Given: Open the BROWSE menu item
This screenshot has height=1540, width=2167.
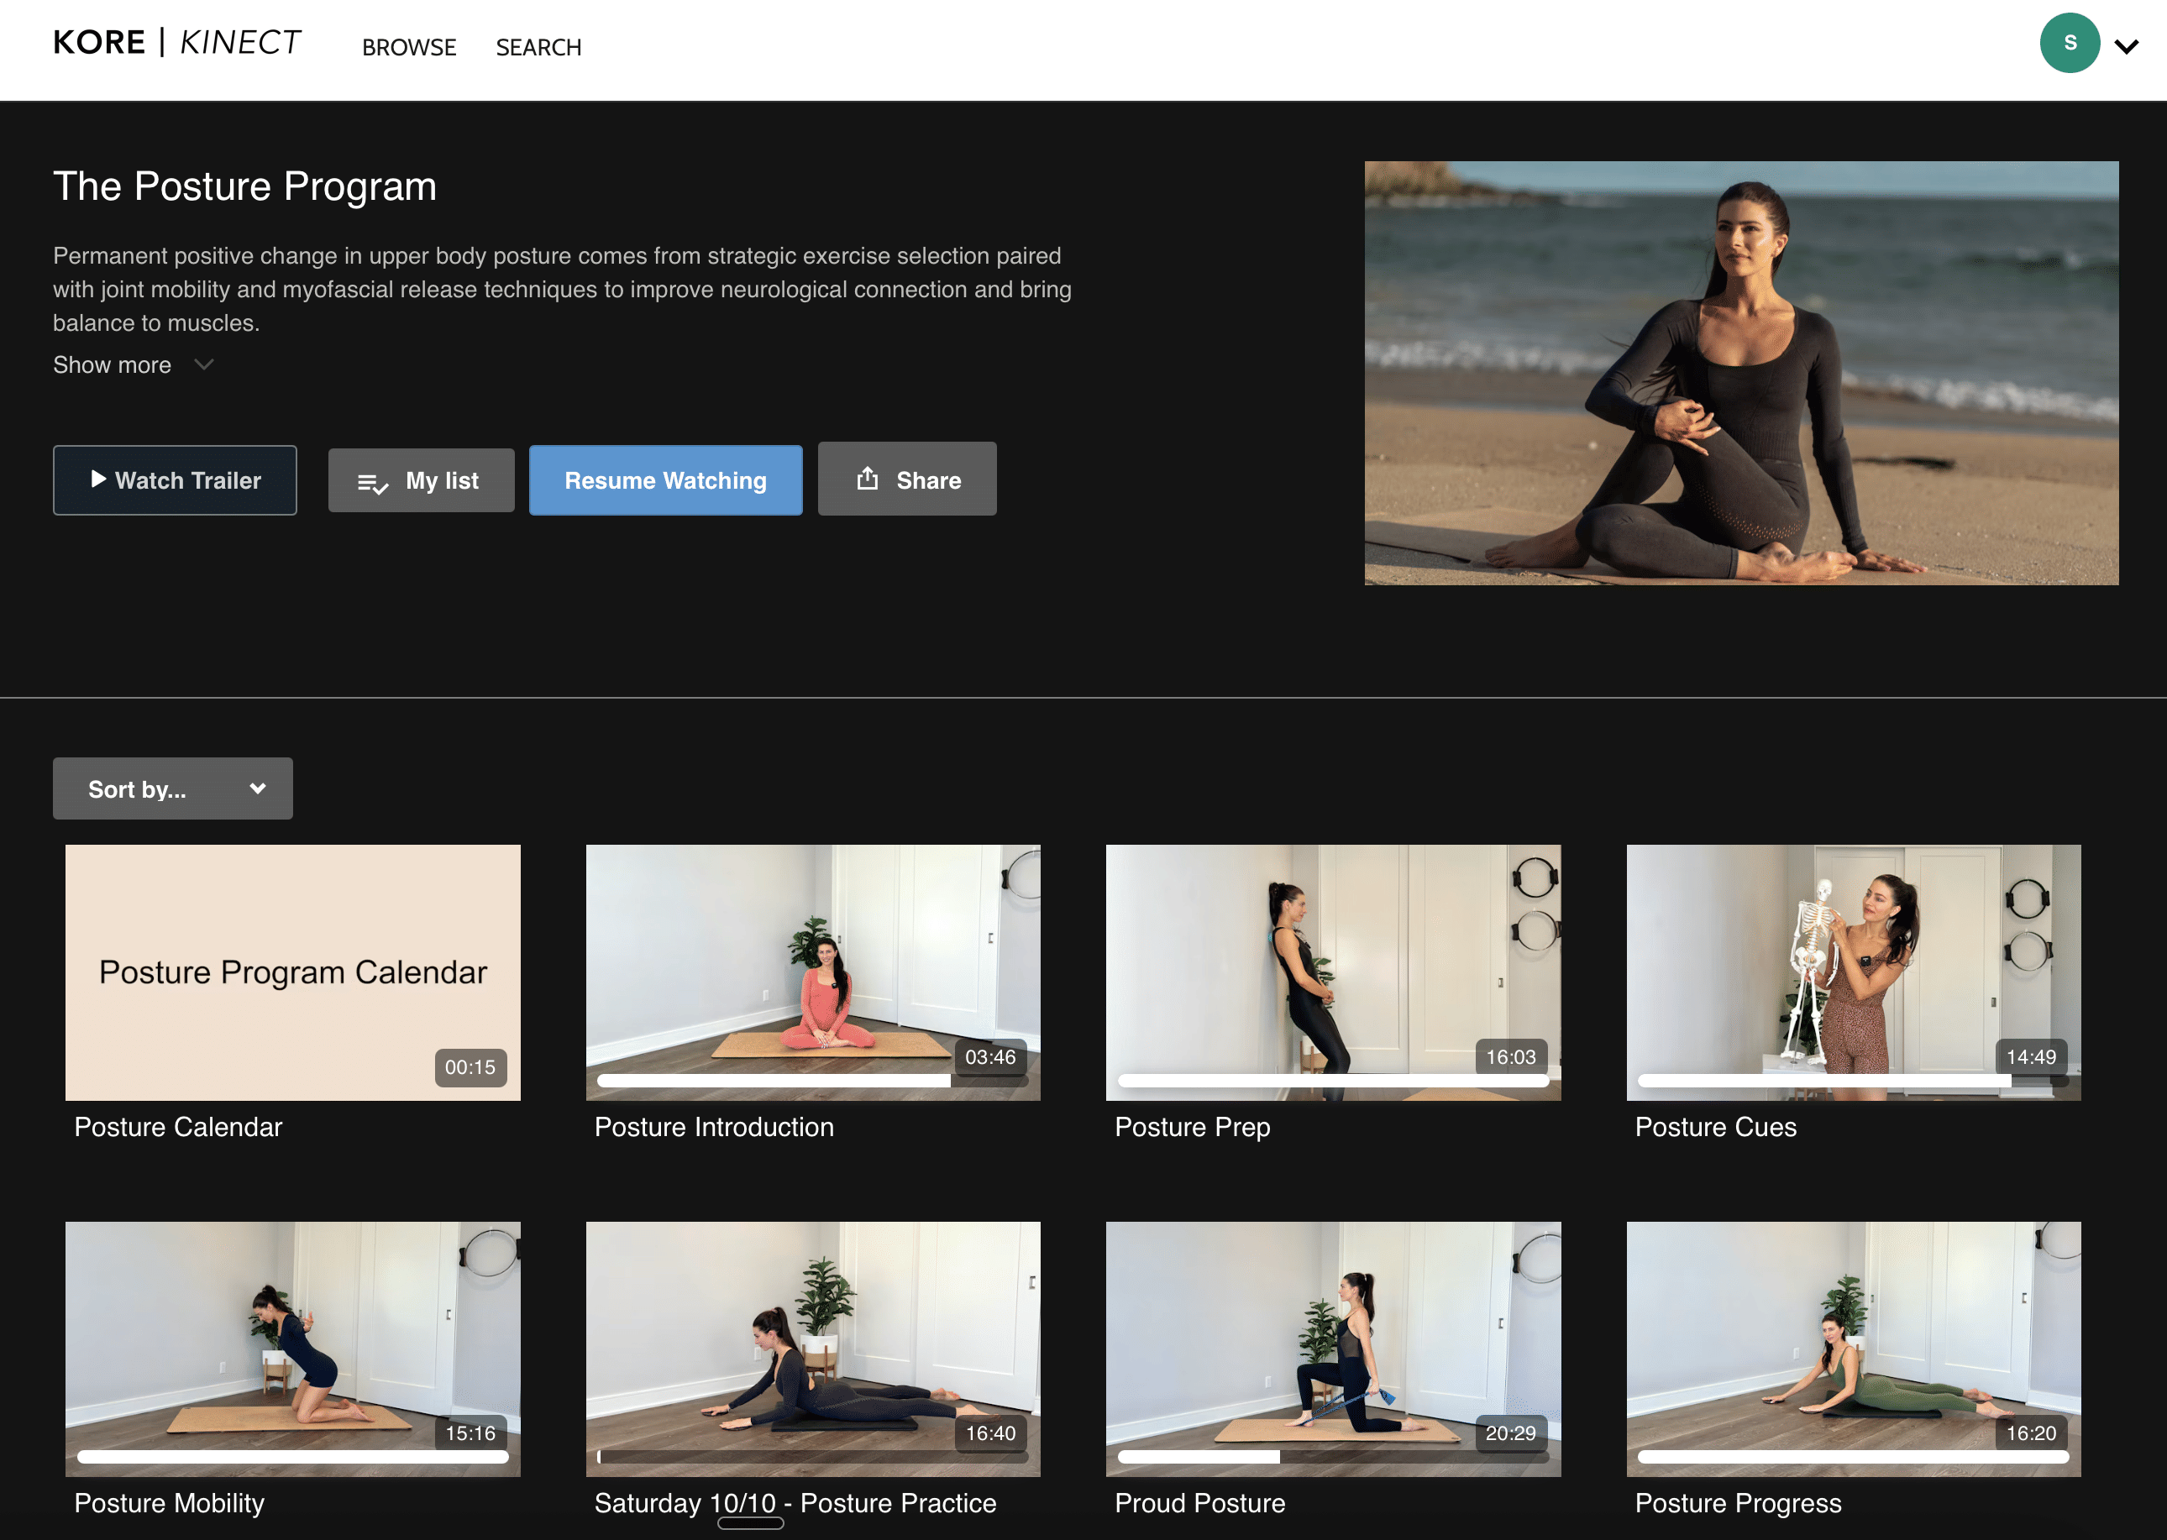Looking at the screenshot, I should [x=409, y=47].
